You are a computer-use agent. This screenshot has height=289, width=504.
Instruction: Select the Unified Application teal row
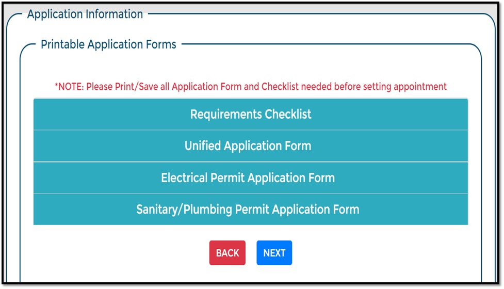pyautogui.click(x=248, y=146)
